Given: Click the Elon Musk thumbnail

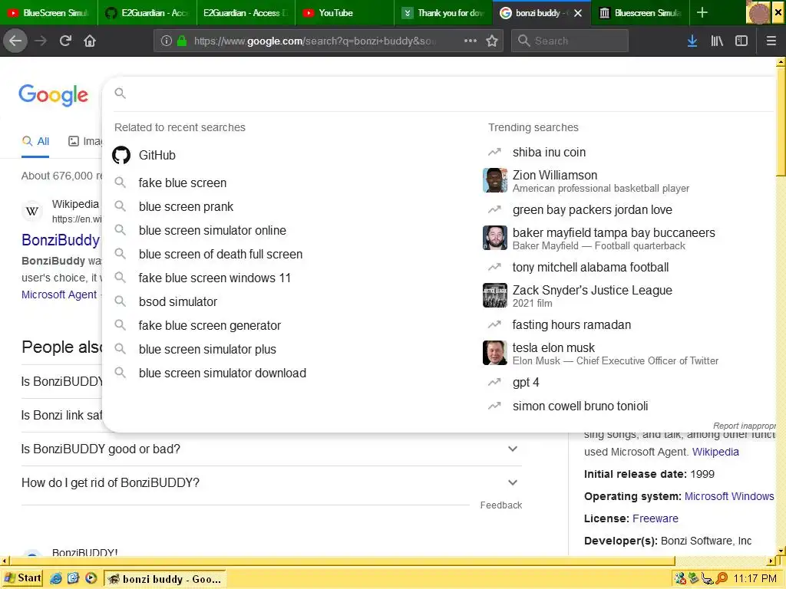Looking at the screenshot, I should (495, 353).
